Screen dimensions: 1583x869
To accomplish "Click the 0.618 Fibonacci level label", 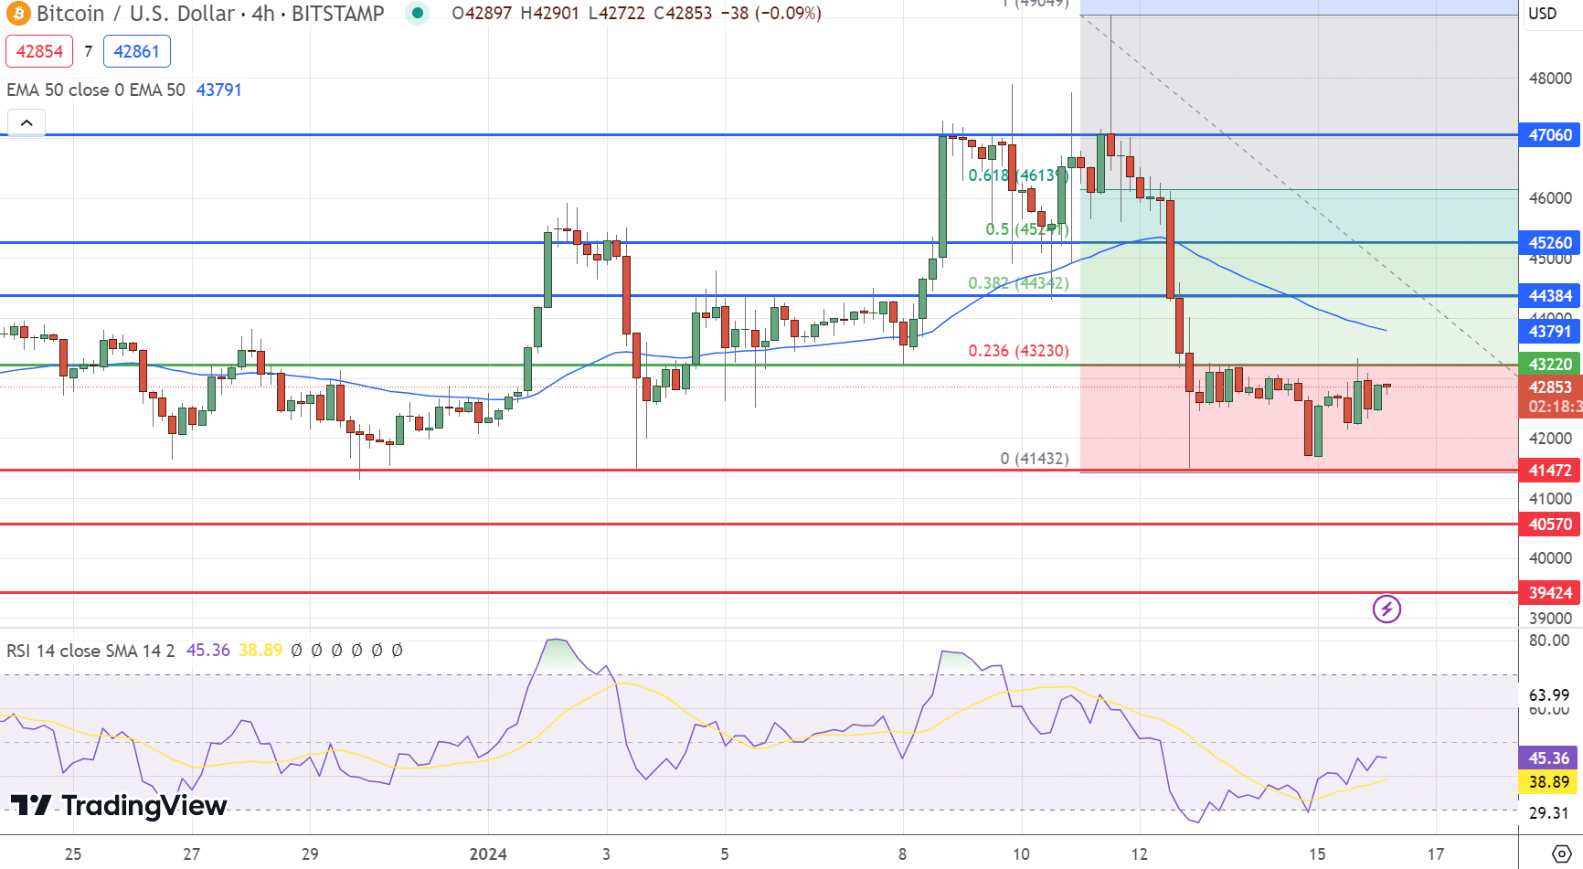I will click(x=1018, y=175).
